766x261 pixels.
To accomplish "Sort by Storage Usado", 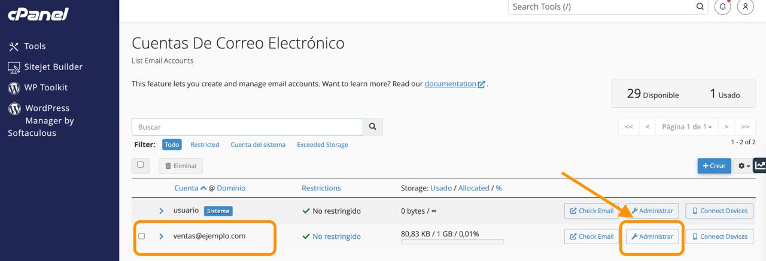I will pyautogui.click(x=441, y=188).
